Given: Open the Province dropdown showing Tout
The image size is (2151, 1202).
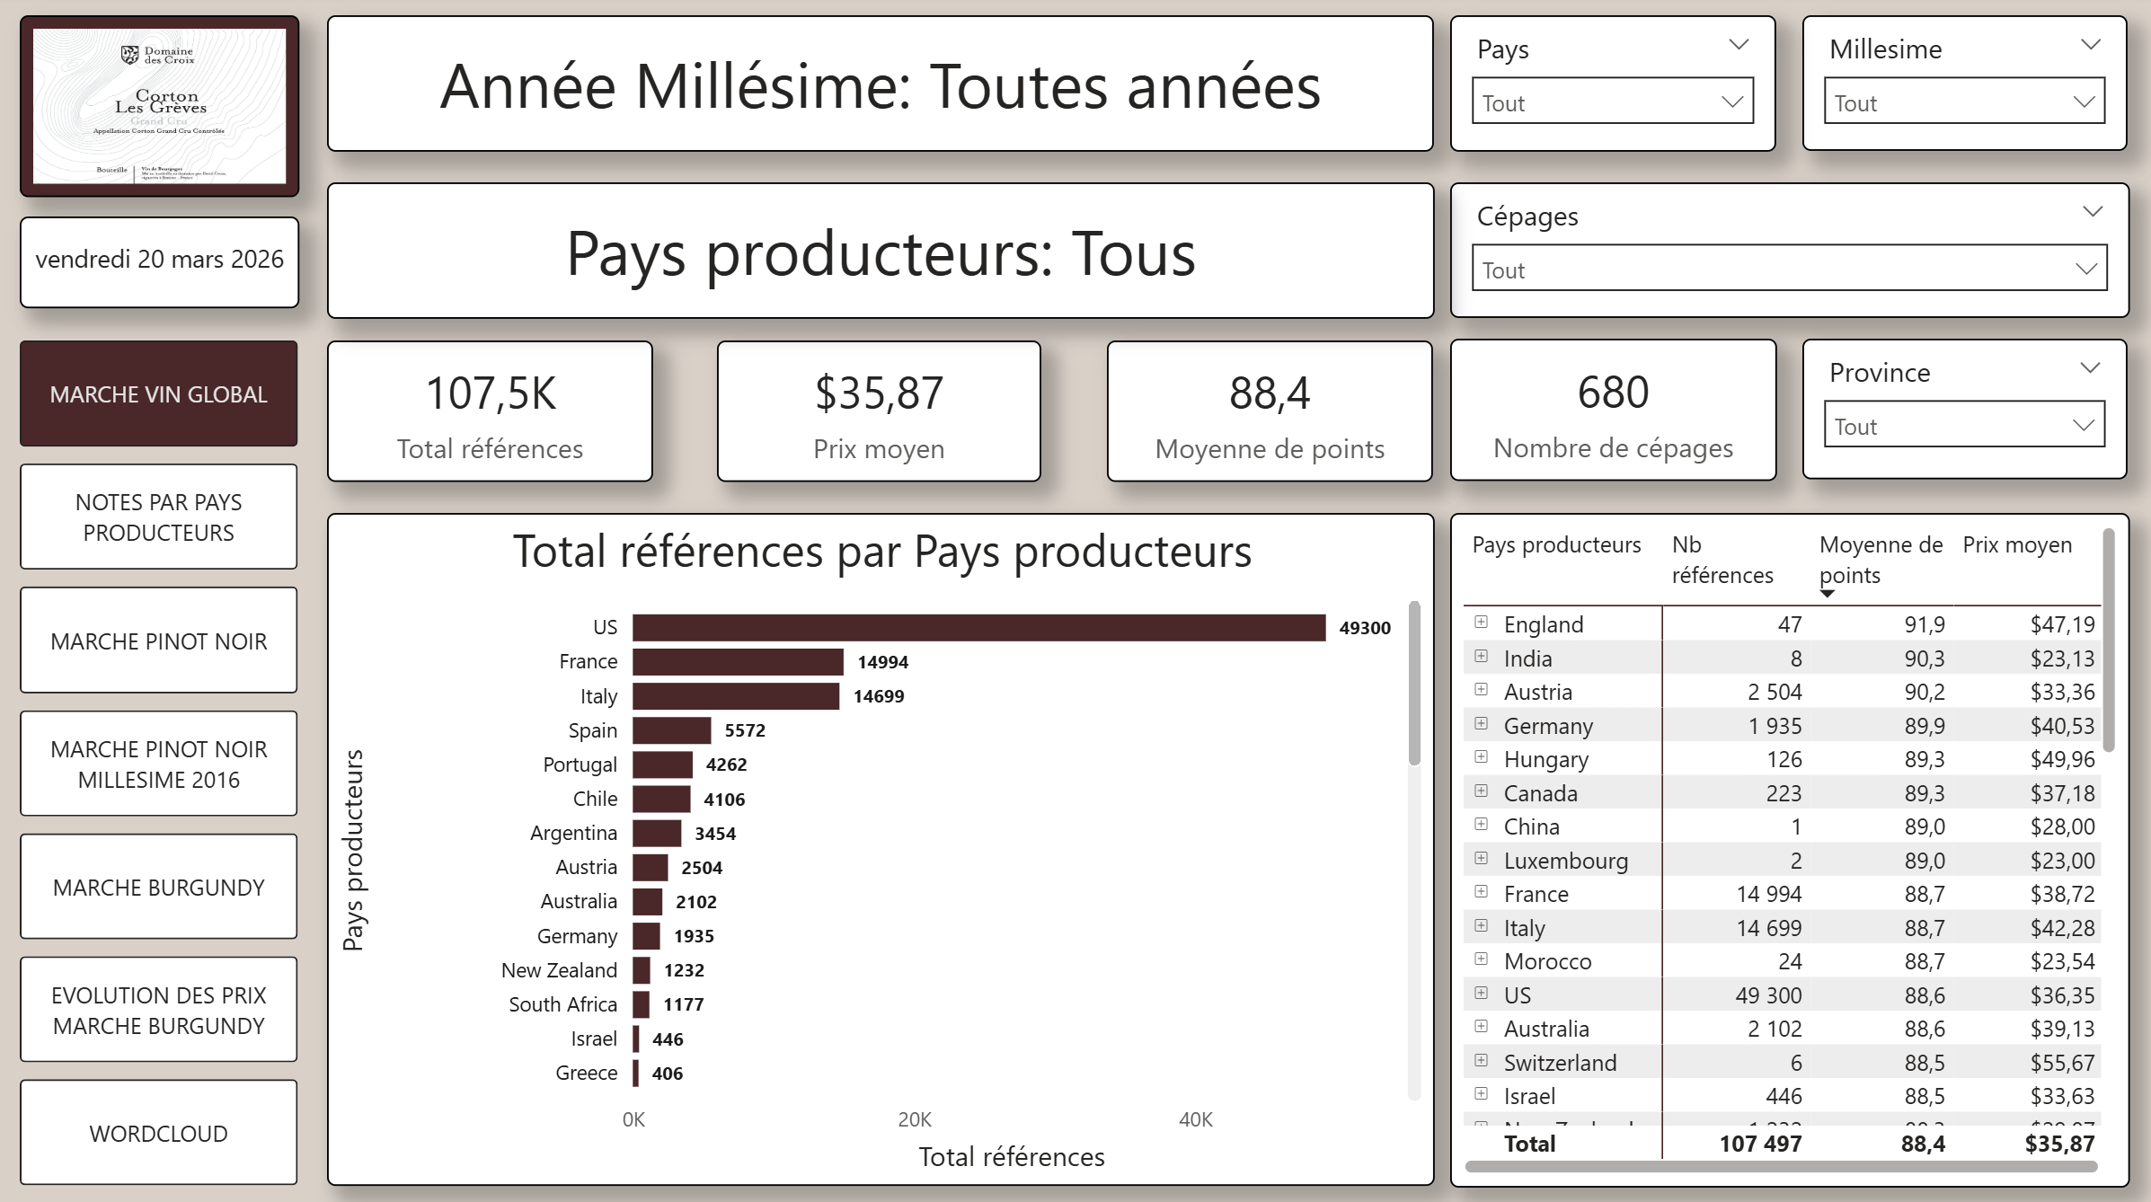Looking at the screenshot, I should (x=1964, y=425).
